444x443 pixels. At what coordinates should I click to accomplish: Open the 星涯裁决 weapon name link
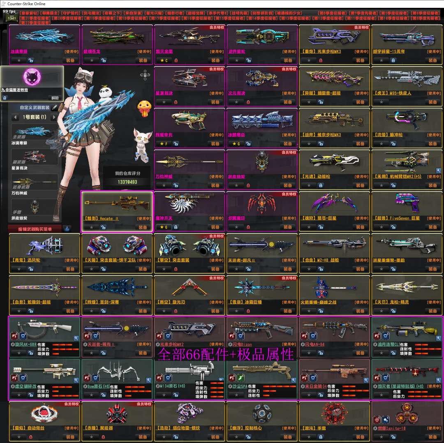(164, 93)
